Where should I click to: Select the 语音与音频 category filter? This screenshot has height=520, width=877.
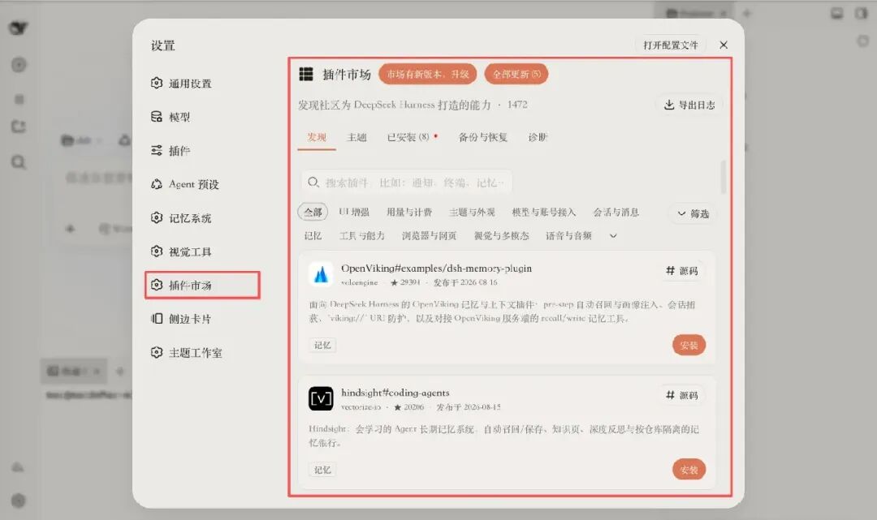coord(568,236)
